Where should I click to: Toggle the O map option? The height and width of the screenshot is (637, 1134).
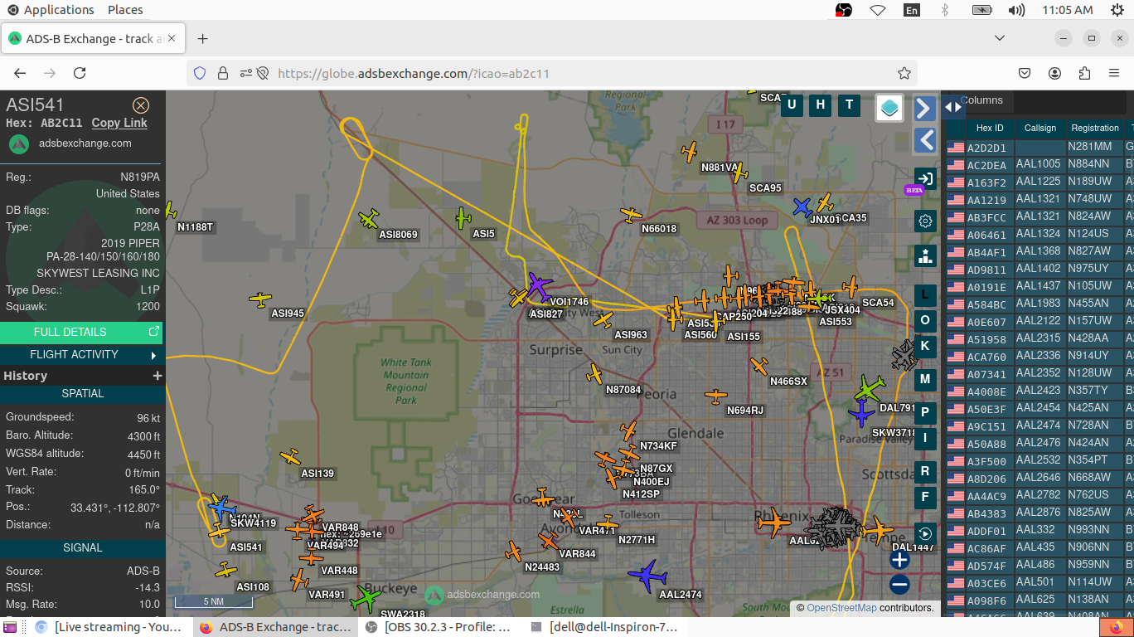pos(925,320)
